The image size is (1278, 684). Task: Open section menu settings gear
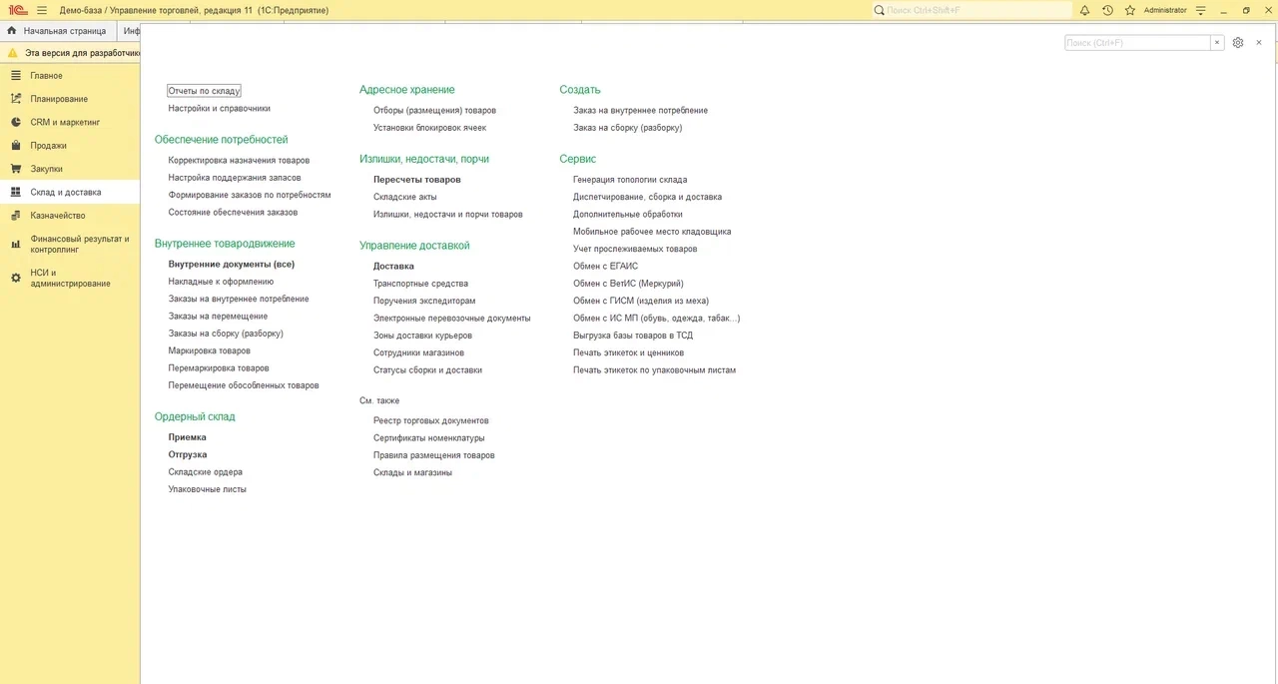coord(1238,43)
